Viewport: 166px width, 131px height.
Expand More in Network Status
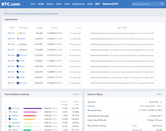159,94
